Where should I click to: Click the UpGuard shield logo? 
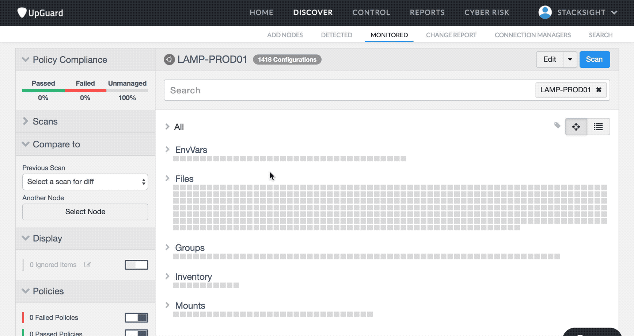pos(22,13)
